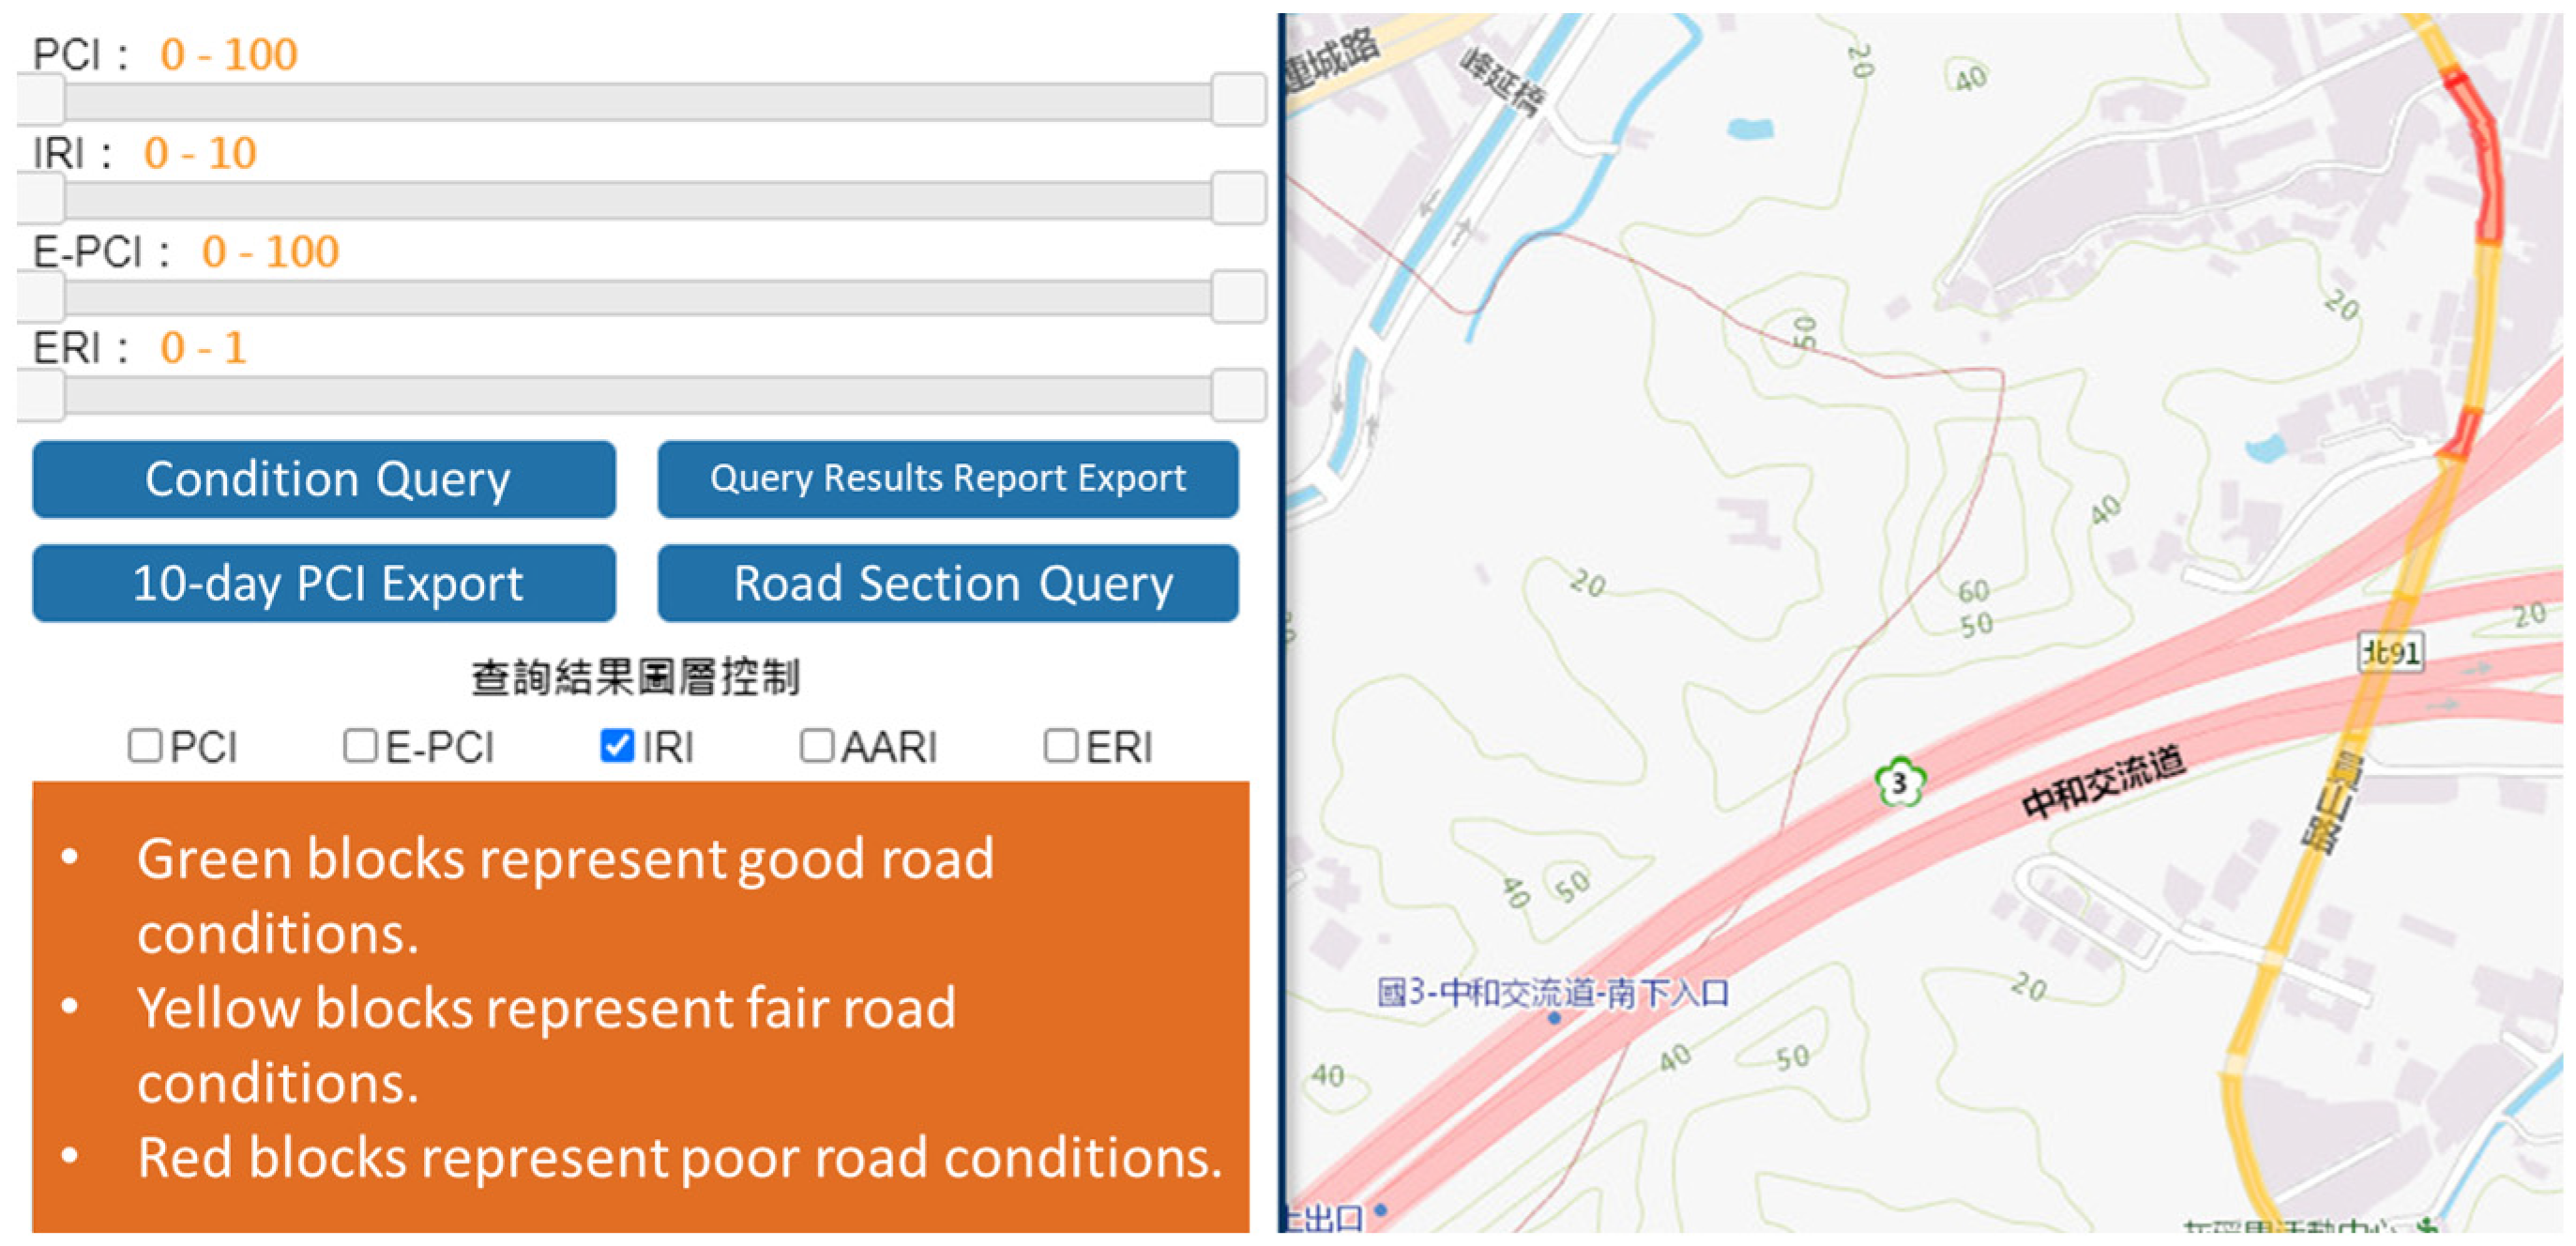Click the small blue pond near top of map
The width and height of the screenshot is (2576, 1246).
tap(1750, 128)
